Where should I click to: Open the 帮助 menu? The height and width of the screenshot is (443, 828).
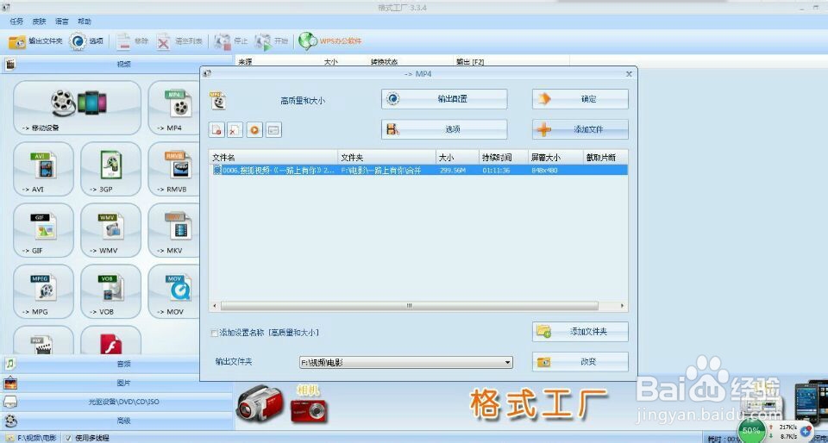click(85, 22)
